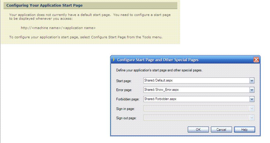The image size is (270, 143).
Task: Click the "Error page:" label
Action: 124,90
